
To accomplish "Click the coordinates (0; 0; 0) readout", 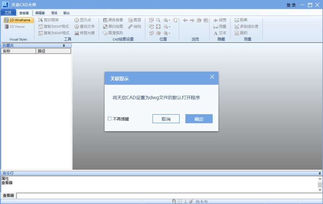I will tap(201, 201).
